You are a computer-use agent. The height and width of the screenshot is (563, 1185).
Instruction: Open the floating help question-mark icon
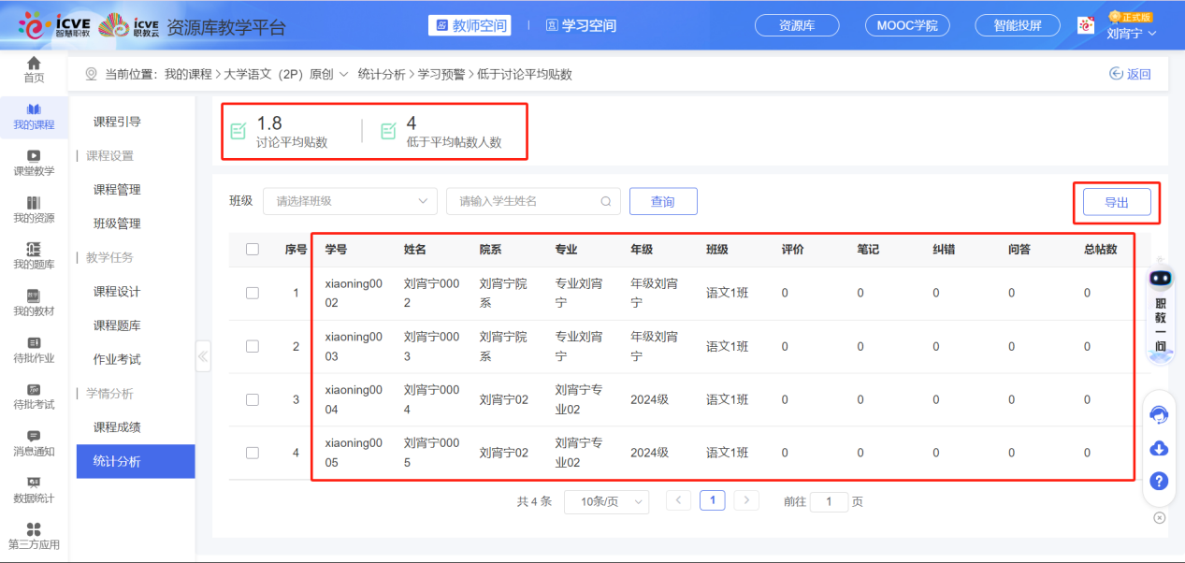pyautogui.click(x=1159, y=481)
